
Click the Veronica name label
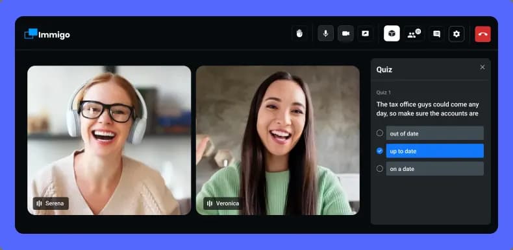[x=227, y=203]
